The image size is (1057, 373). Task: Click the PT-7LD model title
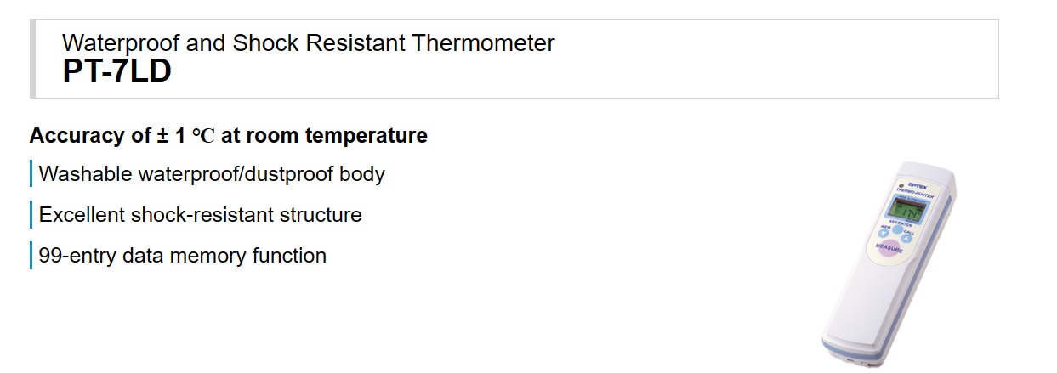coord(117,72)
